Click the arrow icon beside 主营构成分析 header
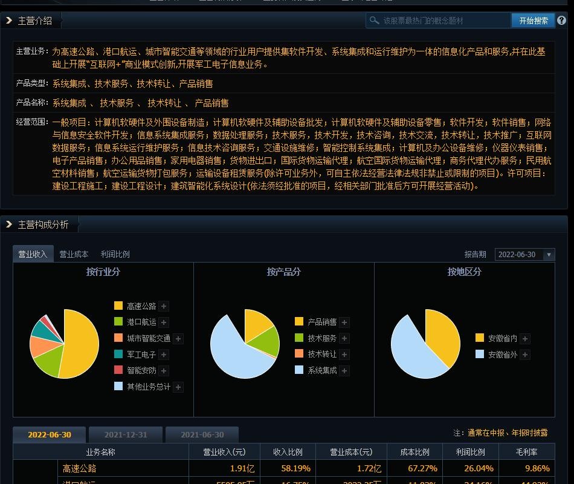The image size is (574, 484). (x=9, y=224)
